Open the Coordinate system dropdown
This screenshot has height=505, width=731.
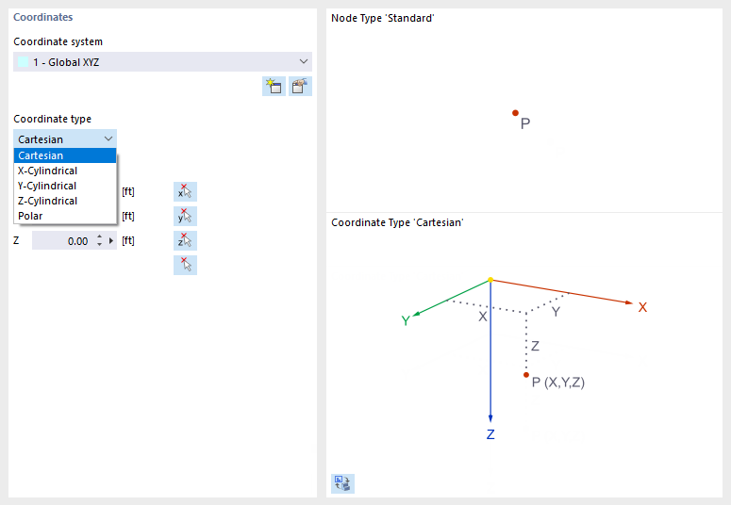(x=303, y=62)
